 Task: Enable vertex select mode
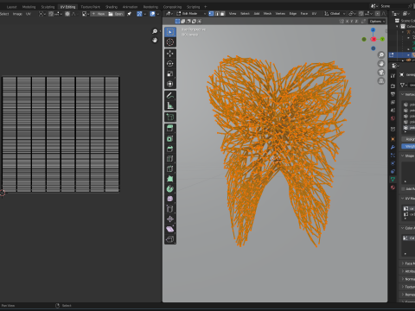tap(211, 14)
